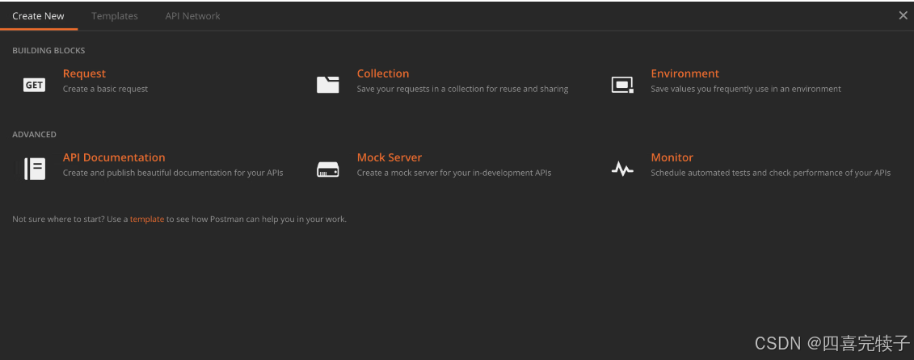Click the GET request icon
This screenshot has height=360, width=914.
click(x=35, y=85)
